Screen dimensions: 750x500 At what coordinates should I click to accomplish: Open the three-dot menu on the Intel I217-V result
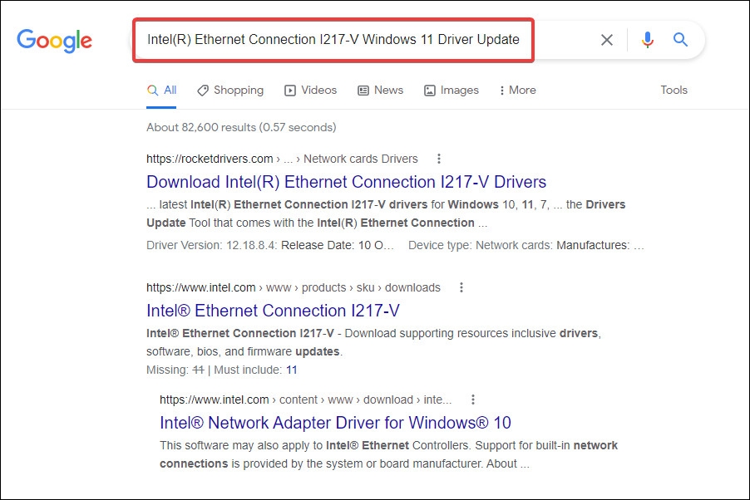[x=461, y=287]
